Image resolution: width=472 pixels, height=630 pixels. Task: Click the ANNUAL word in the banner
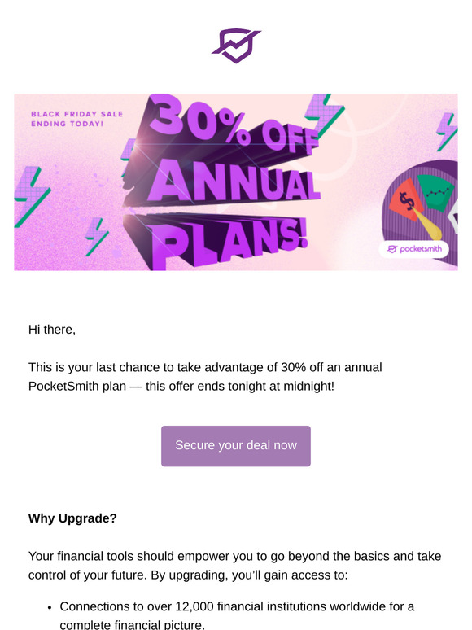pos(235,182)
